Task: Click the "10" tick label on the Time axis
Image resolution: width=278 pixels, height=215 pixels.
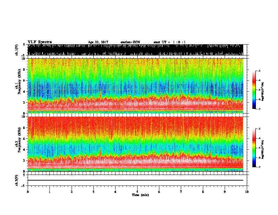Action: tap(247, 192)
